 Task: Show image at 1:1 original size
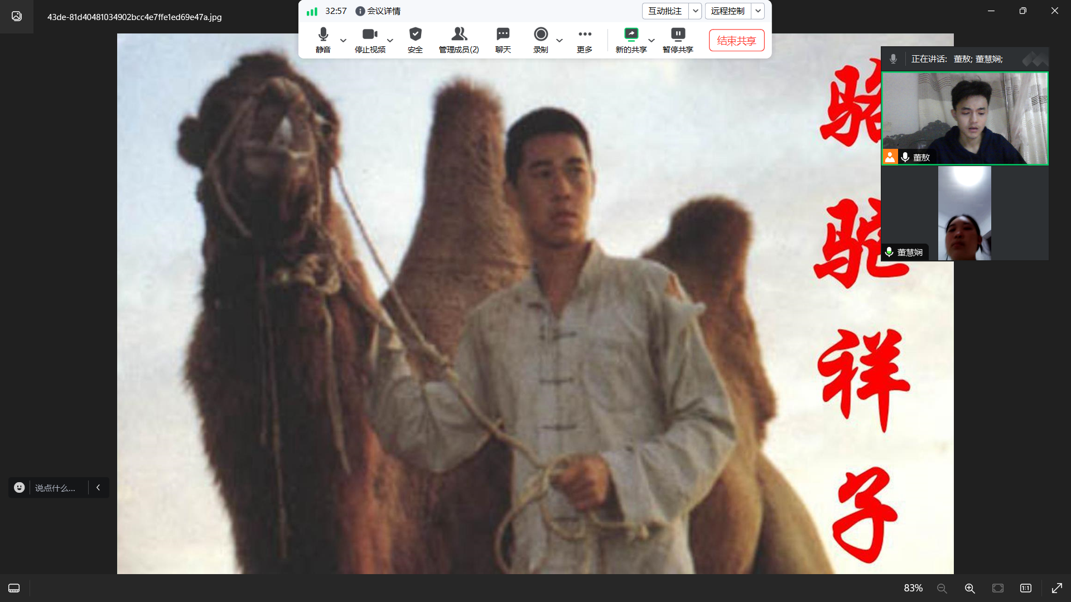coord(1025,588)
